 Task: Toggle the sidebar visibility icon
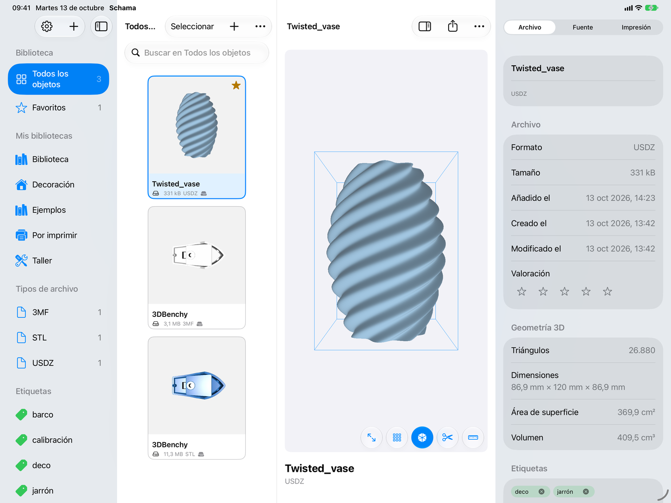click(x=101, y=26)
